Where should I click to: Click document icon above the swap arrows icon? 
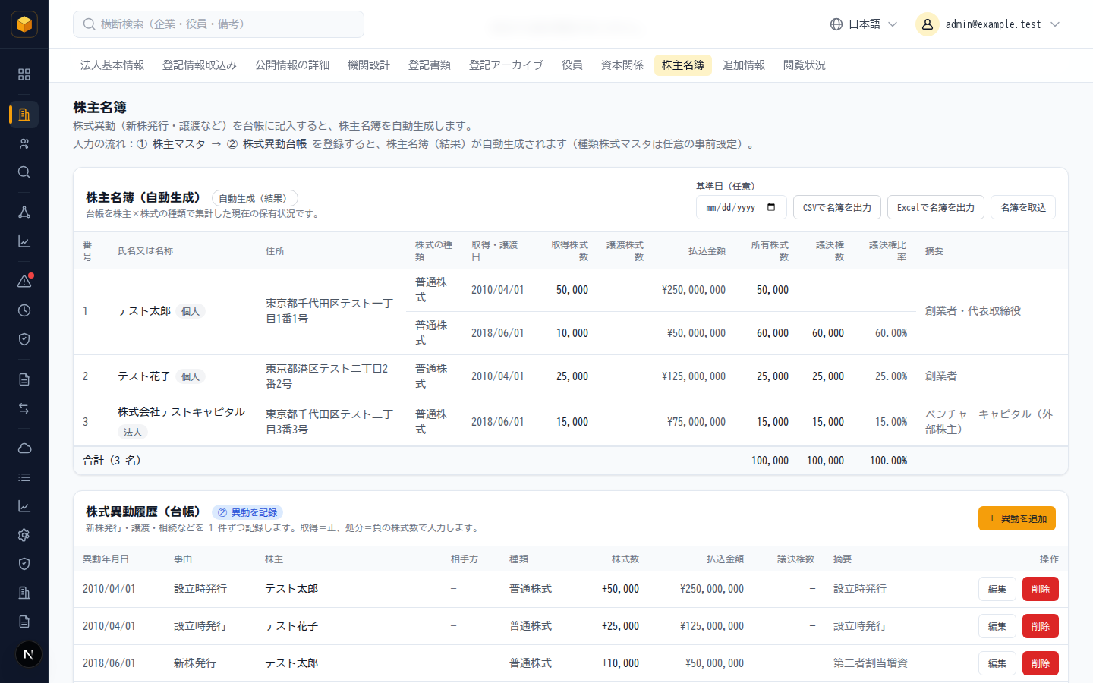[x=24, y=379]
